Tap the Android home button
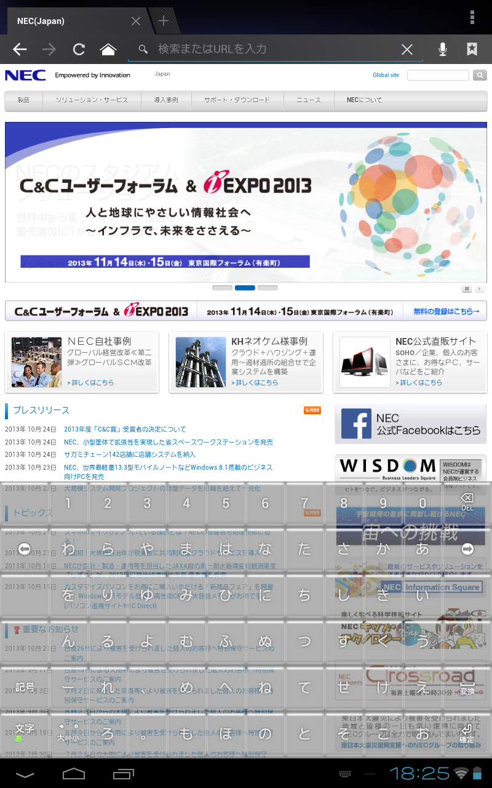 click(74, 773)
